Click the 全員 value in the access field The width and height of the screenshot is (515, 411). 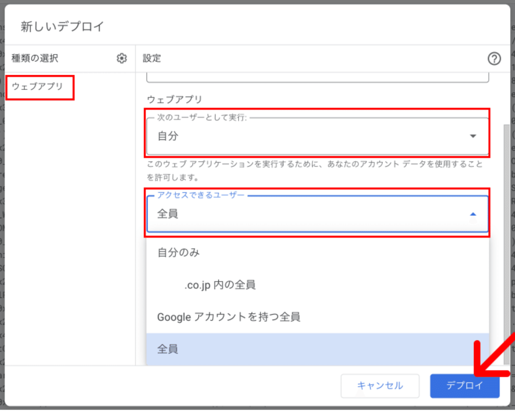point(168,214)
